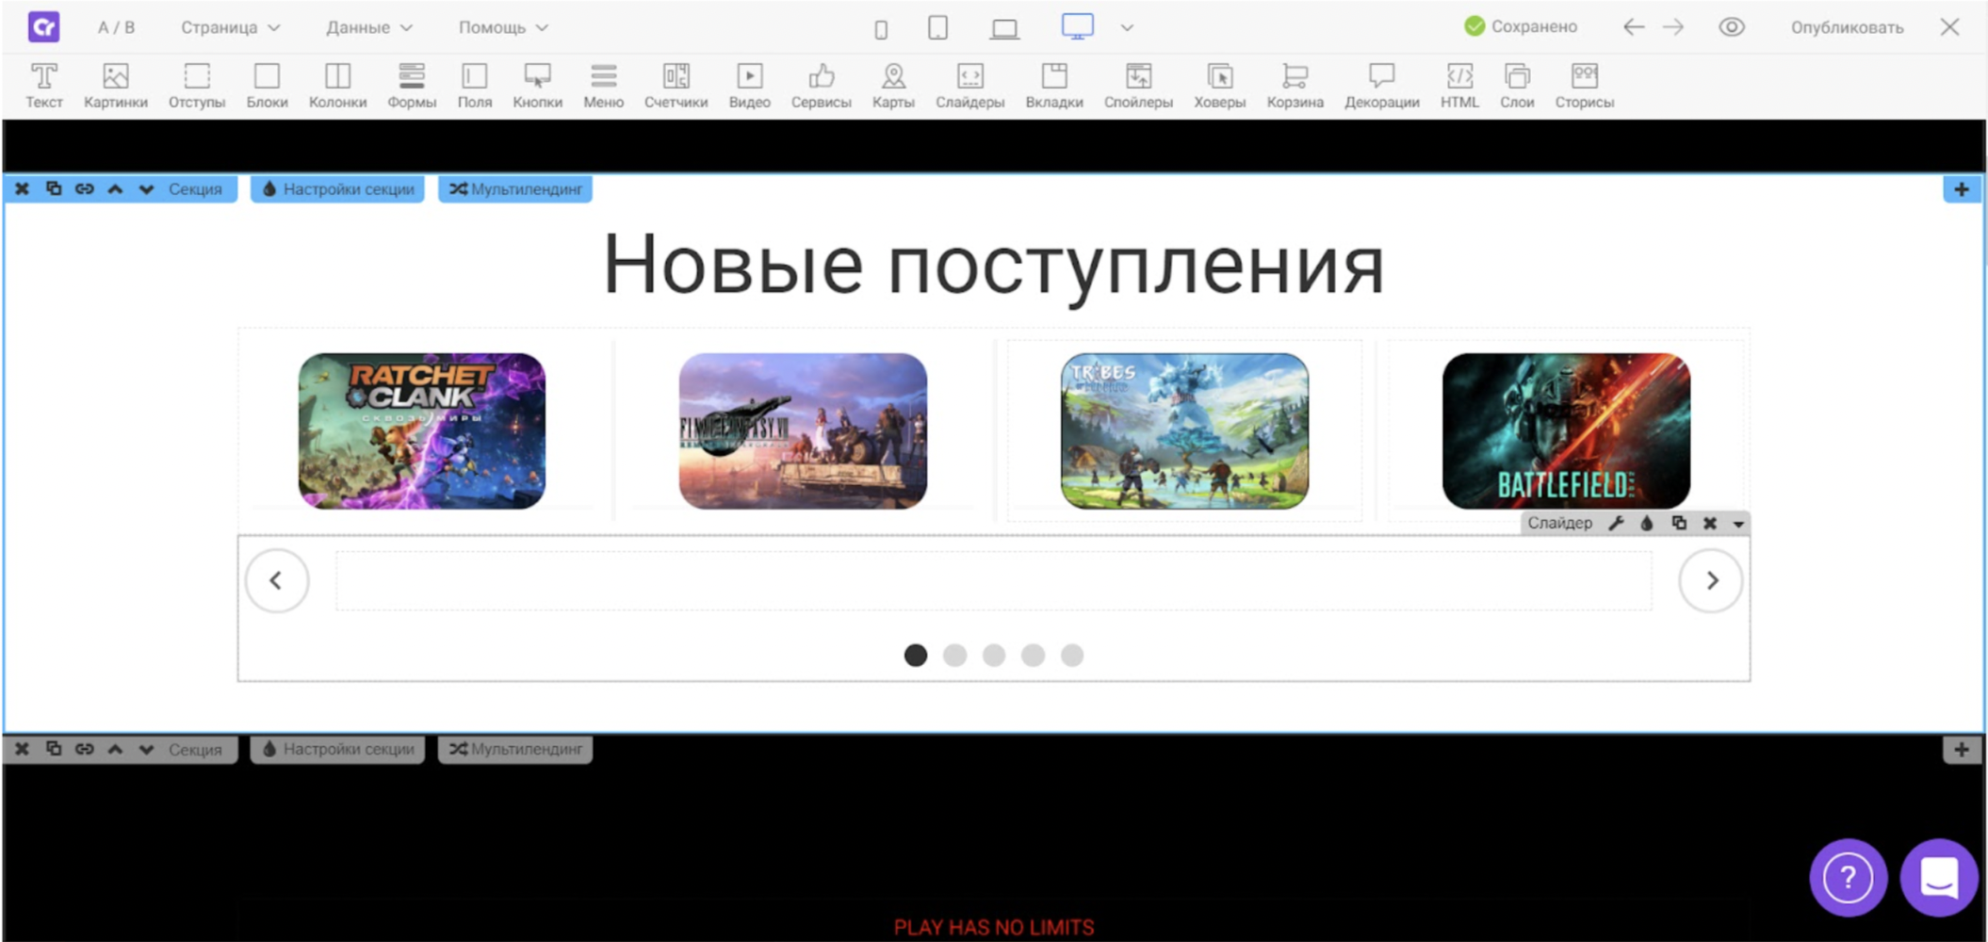Select the Текст tool
Image resolution: width=1988 pixels, height=942 pixels.
click(43, 86)
